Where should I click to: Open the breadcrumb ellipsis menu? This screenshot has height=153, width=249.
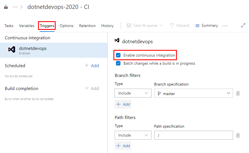[15, 7]
